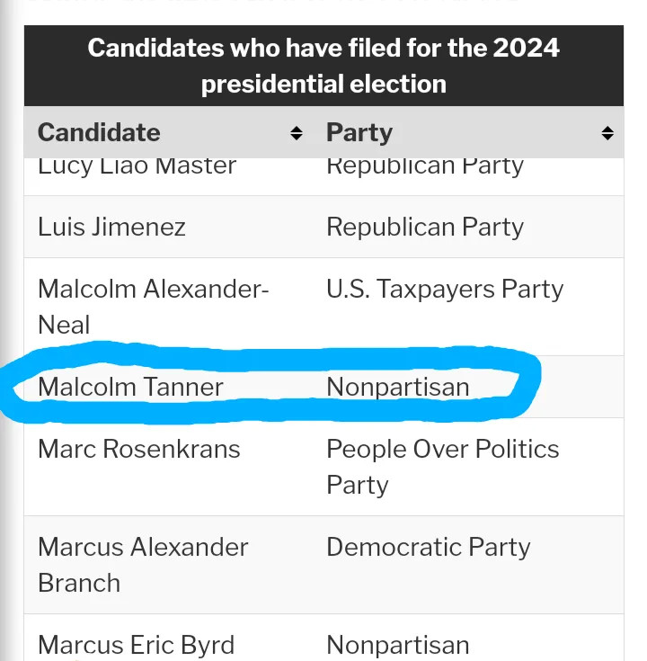Click the Candidate column header
647x661 pixels.
tap(99, 133)
